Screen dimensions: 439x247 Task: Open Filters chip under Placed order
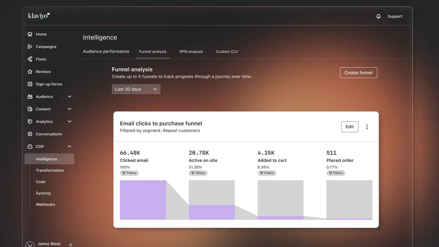(336, 173)
